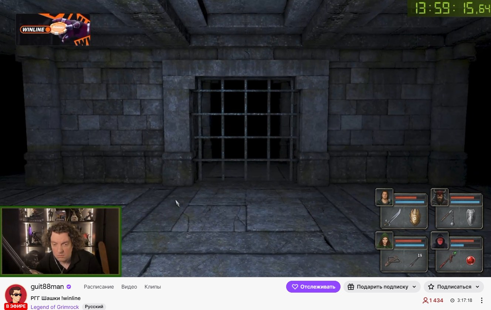Open guit88man channel avatar

[x=16, y=295]
